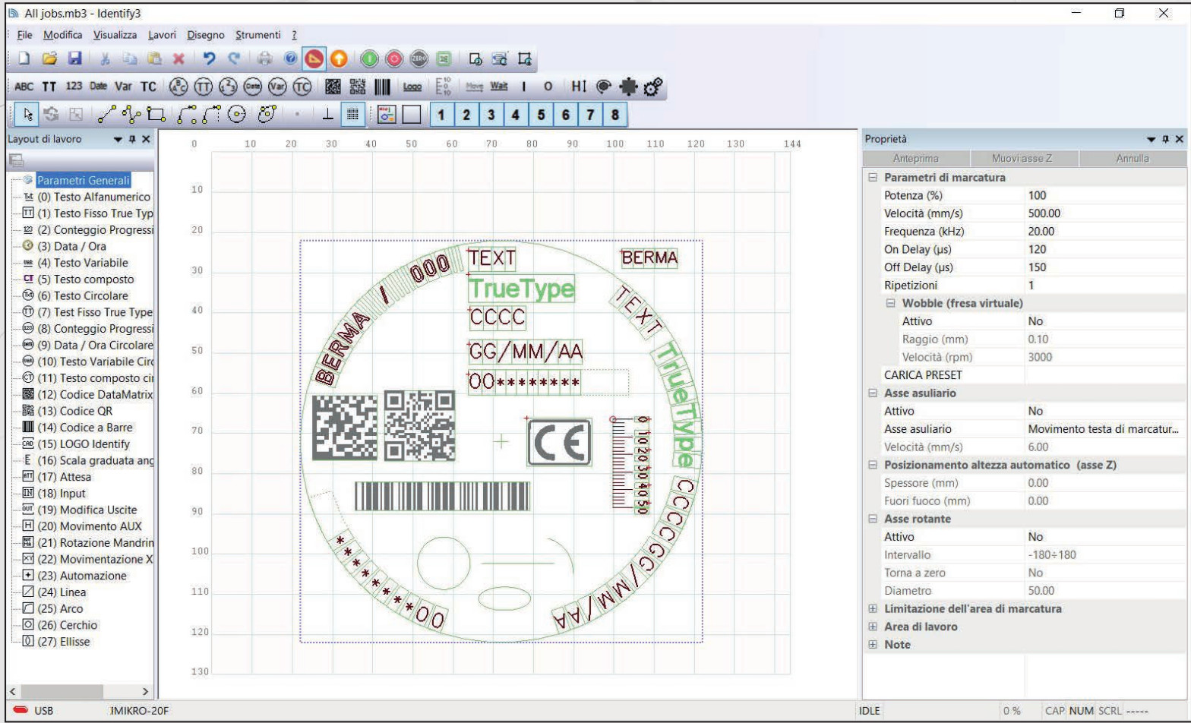
Task: Add circular ABC text
Action: click(178, 87)
